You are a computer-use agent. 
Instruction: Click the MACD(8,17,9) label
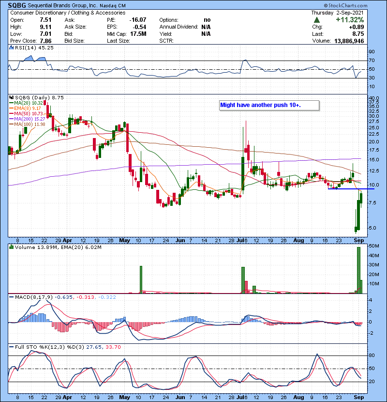(x=34, y=297)
